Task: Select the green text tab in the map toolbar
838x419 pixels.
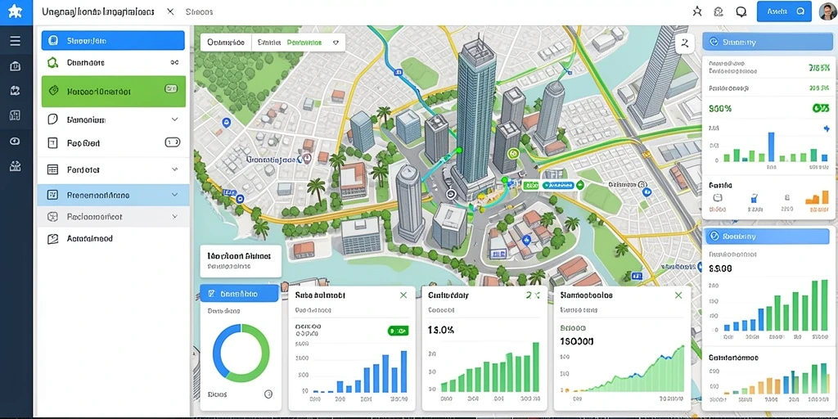Action: pyautogui.click(x=304, y=43)
